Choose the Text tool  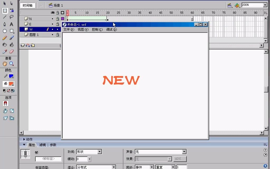coord(12,24)
